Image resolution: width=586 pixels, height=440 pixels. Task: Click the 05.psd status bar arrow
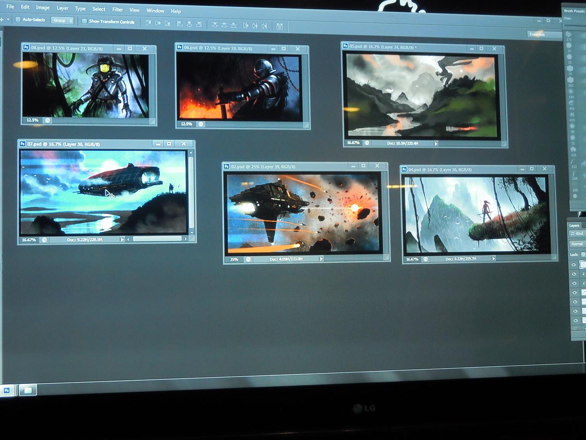pyautogui.click(x=436, y=143)
